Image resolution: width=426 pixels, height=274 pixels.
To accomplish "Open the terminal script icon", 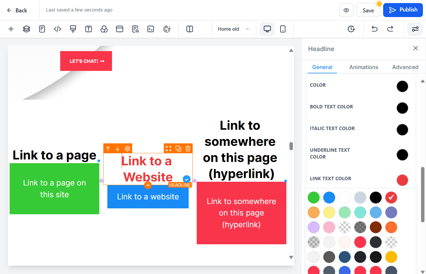I will click(x=151, y=29).
